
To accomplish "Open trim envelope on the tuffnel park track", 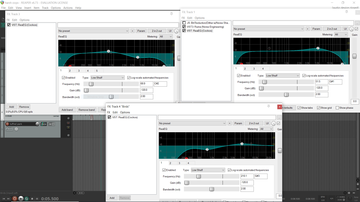I will [9, 129].
